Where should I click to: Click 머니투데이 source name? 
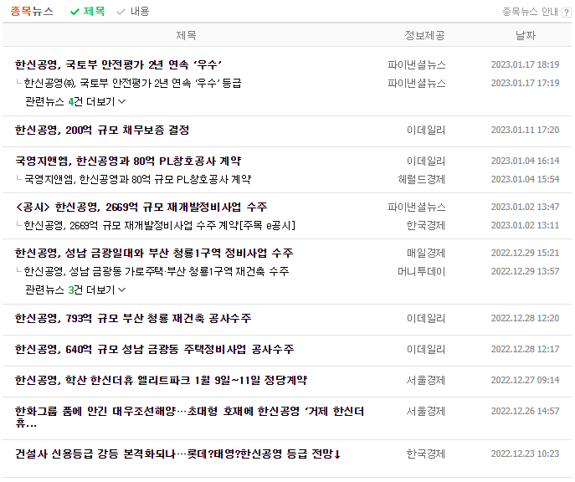(x=422, y=272)
